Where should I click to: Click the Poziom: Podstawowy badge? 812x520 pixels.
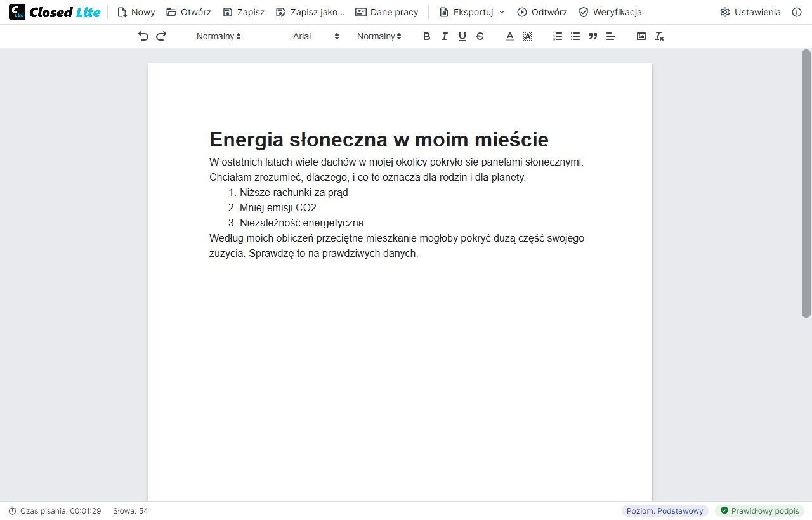coord(665,511)
